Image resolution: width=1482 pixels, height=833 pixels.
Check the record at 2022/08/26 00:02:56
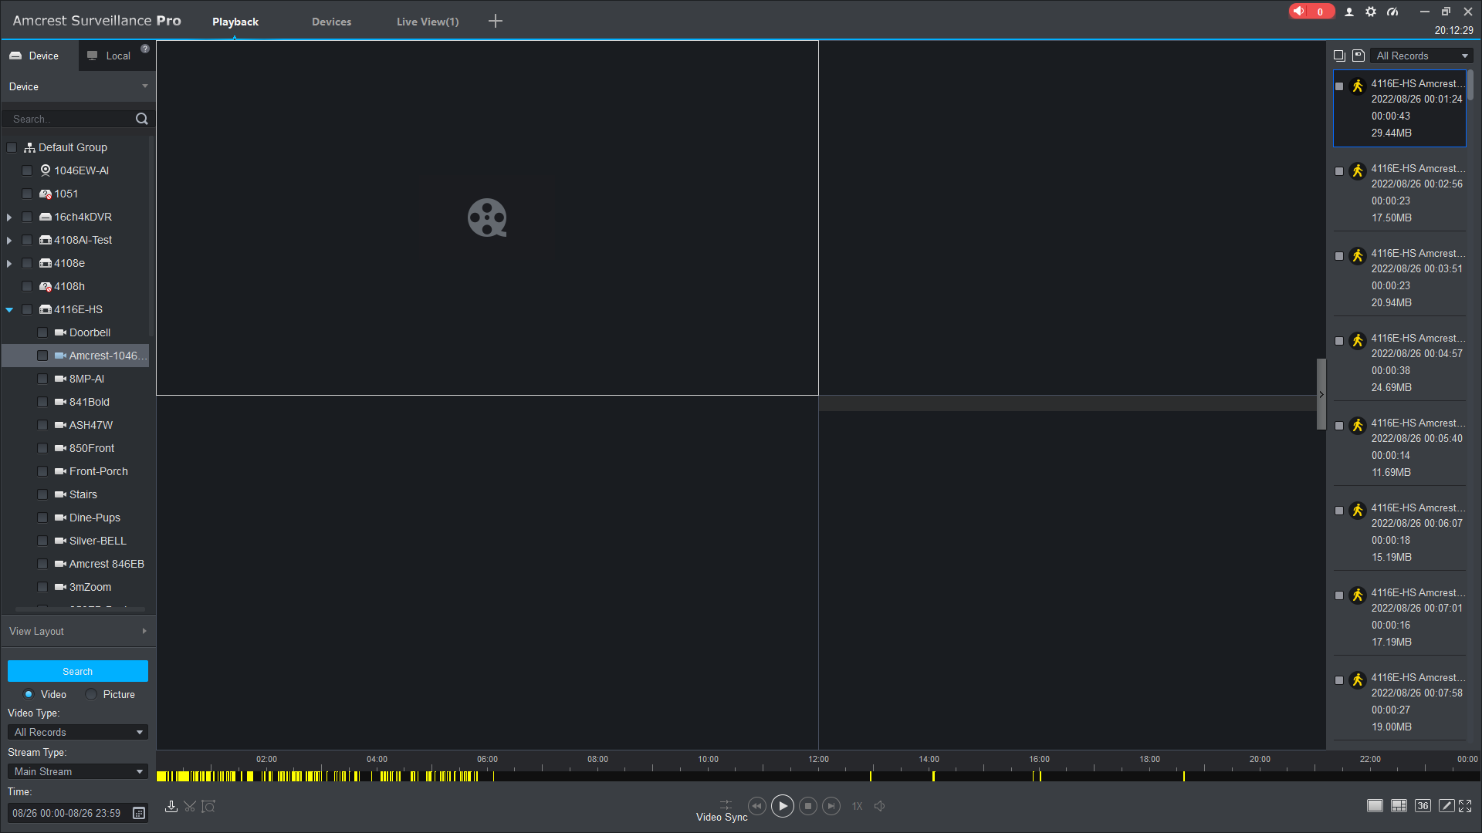(1339, 171)
